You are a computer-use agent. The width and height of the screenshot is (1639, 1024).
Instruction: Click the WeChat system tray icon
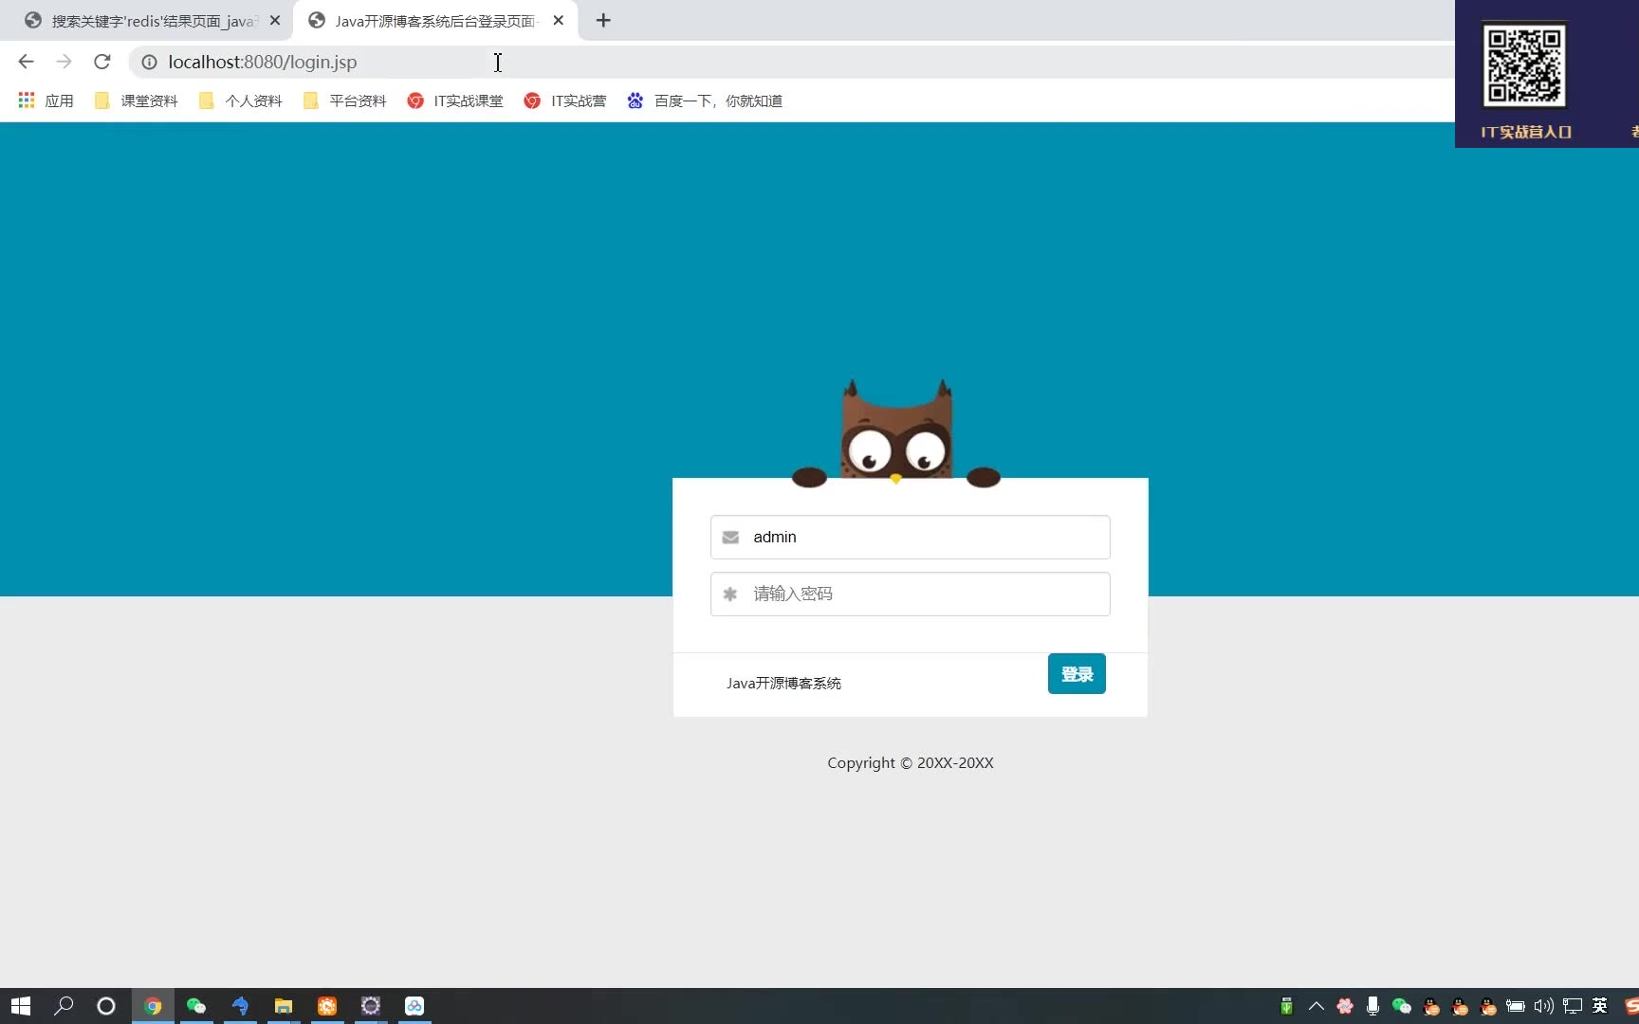coord(1402,1006)
